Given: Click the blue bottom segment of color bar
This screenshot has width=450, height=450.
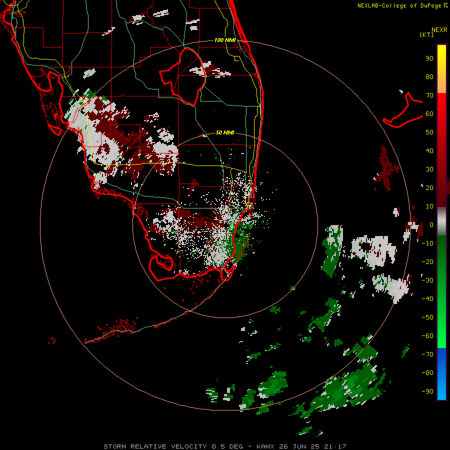Looking at the screenshot, I should (x=441, y=374).
